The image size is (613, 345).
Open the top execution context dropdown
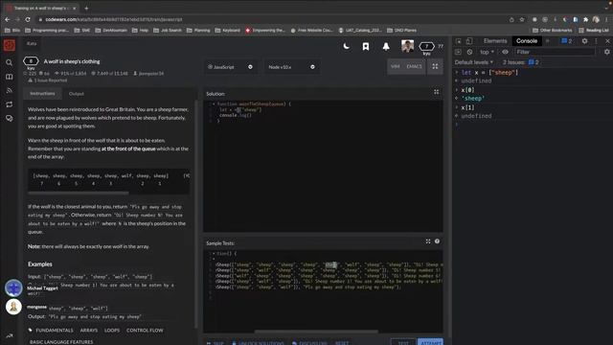click(488, 52)
